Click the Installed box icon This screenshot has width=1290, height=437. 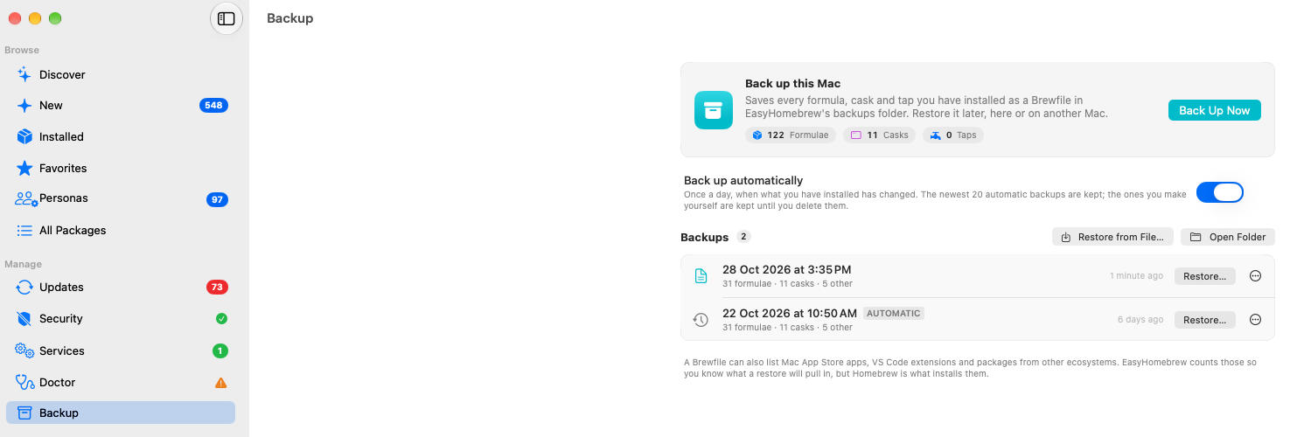[x=24, y=136]
